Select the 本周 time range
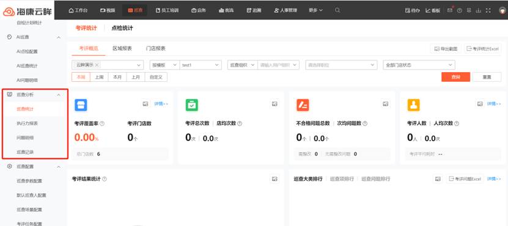508x226 pixels. click(81, 77)
